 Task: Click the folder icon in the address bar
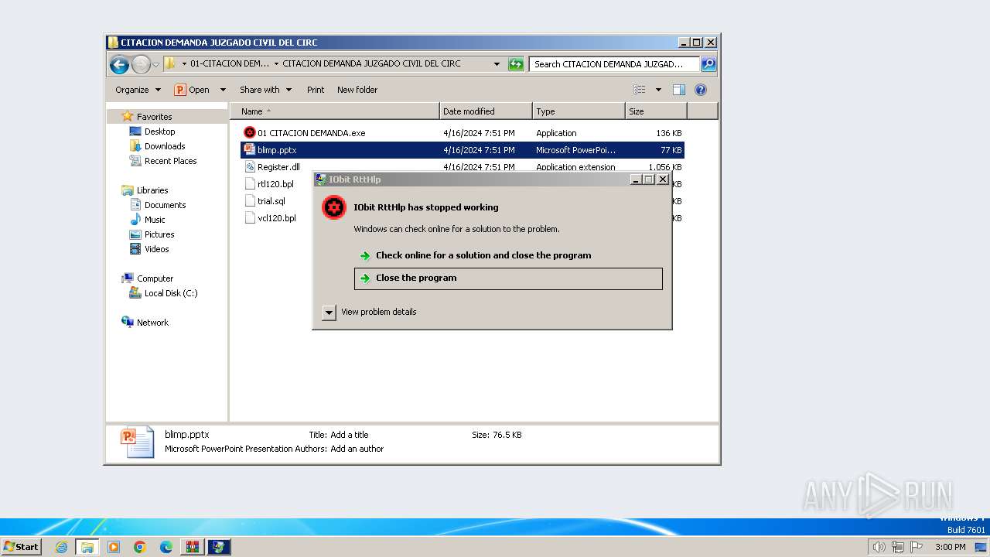[170, 63]
